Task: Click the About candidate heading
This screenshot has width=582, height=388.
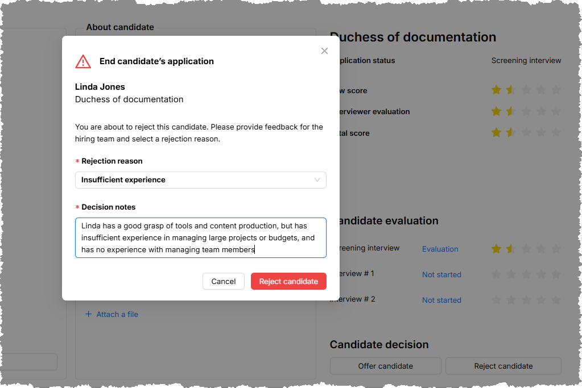Action: pos(120,27)
